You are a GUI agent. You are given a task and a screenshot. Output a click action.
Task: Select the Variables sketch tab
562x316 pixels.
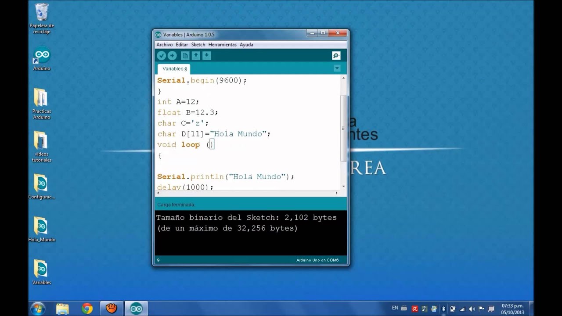click(x=174, y=69)
